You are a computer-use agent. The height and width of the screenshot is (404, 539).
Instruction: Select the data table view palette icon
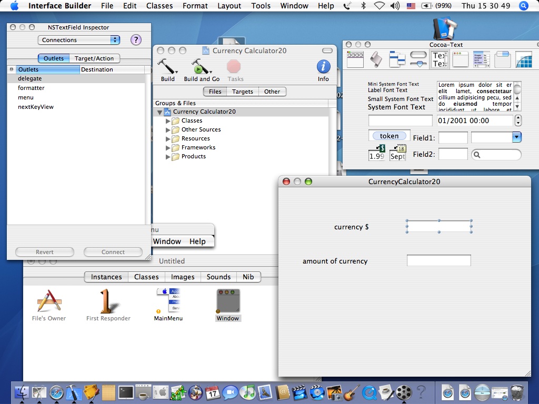click(481, 59)
